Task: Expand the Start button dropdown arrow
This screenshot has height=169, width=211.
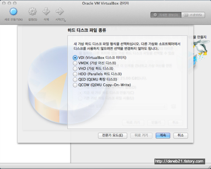Action: coord(65,21)
